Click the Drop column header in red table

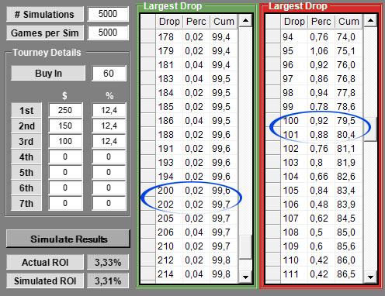pos(294,22)
